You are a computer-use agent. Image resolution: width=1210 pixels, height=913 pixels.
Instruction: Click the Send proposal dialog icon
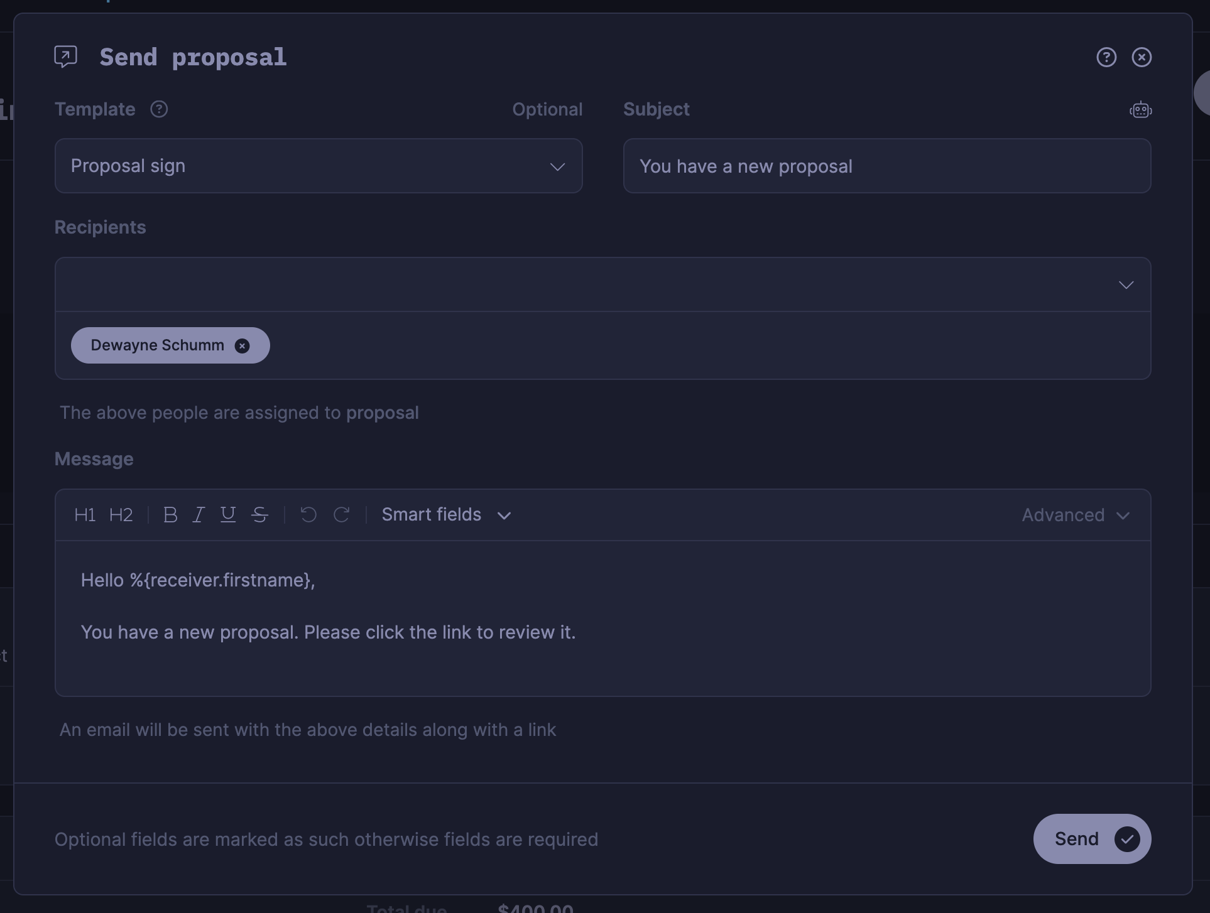(x=65, y=56)
